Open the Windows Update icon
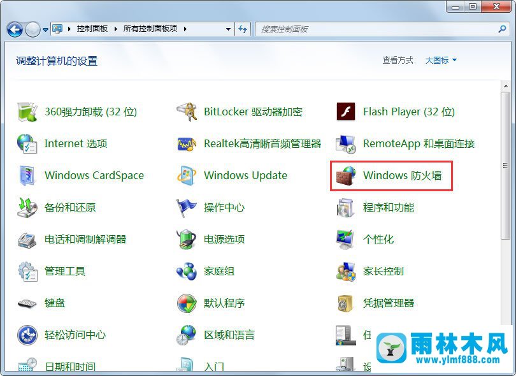This screenshot has width=516, height=376. pos(187,175)
